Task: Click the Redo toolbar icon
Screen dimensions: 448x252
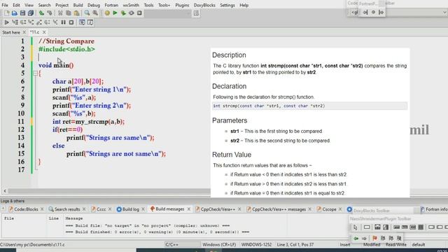Action: pyautogui.click(x=50, y=13)
